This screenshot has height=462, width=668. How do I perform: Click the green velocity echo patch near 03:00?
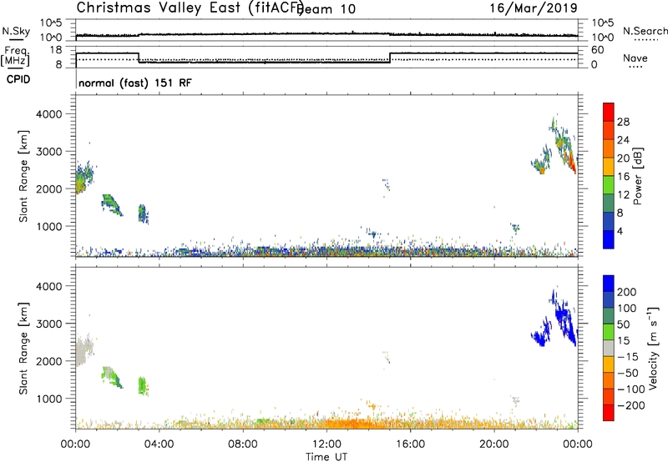tap(143, 386)
